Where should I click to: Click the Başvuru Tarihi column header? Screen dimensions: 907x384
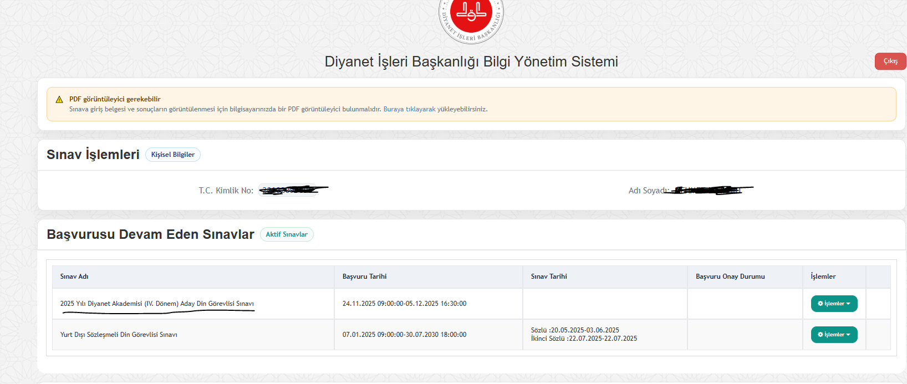coord(364,277)
